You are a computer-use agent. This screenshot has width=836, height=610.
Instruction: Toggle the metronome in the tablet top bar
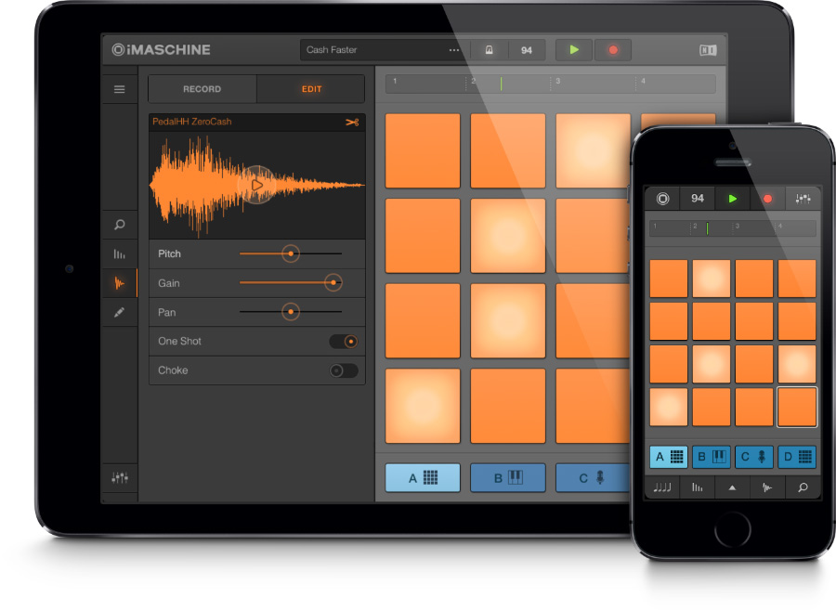point(489,50)
